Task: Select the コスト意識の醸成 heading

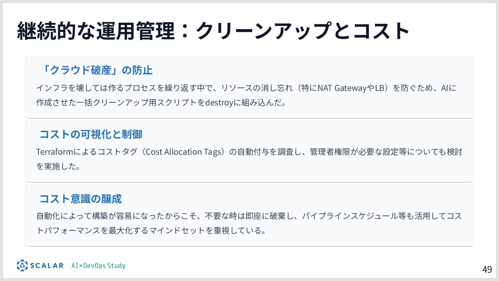Action: tap(80, 199)
